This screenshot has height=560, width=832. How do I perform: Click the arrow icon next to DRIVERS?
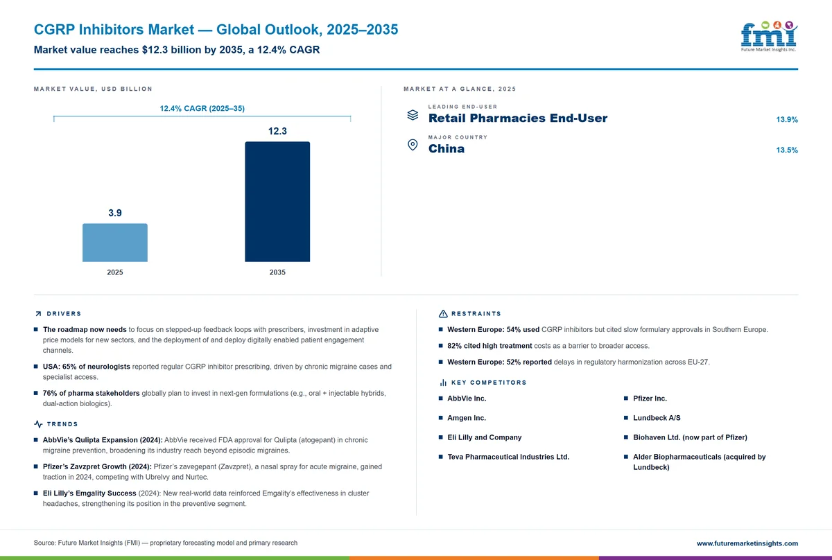[37, 314]
